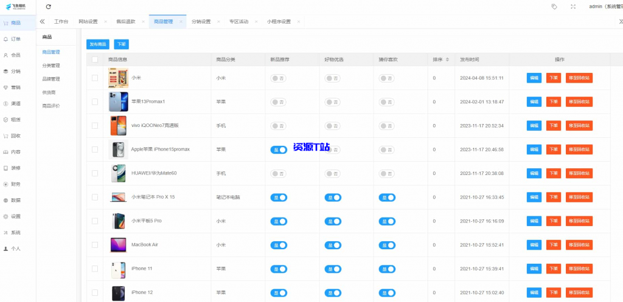This screenshot has height=302, width=623.
Task: Enable 猜你喜欢 for the 小米 product row
Action: pos(386,78)
